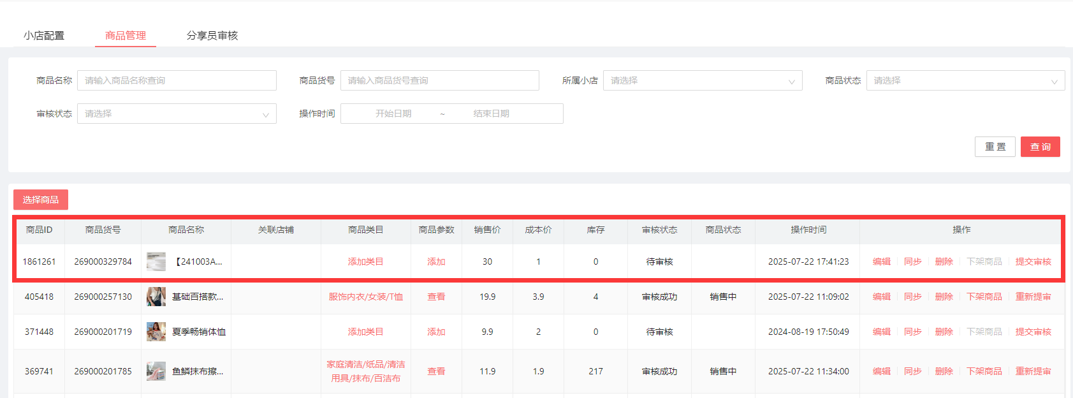The image size is (1073, 398).
Task: Switch to the 小店配置 tab
Action: coord(44,36)
